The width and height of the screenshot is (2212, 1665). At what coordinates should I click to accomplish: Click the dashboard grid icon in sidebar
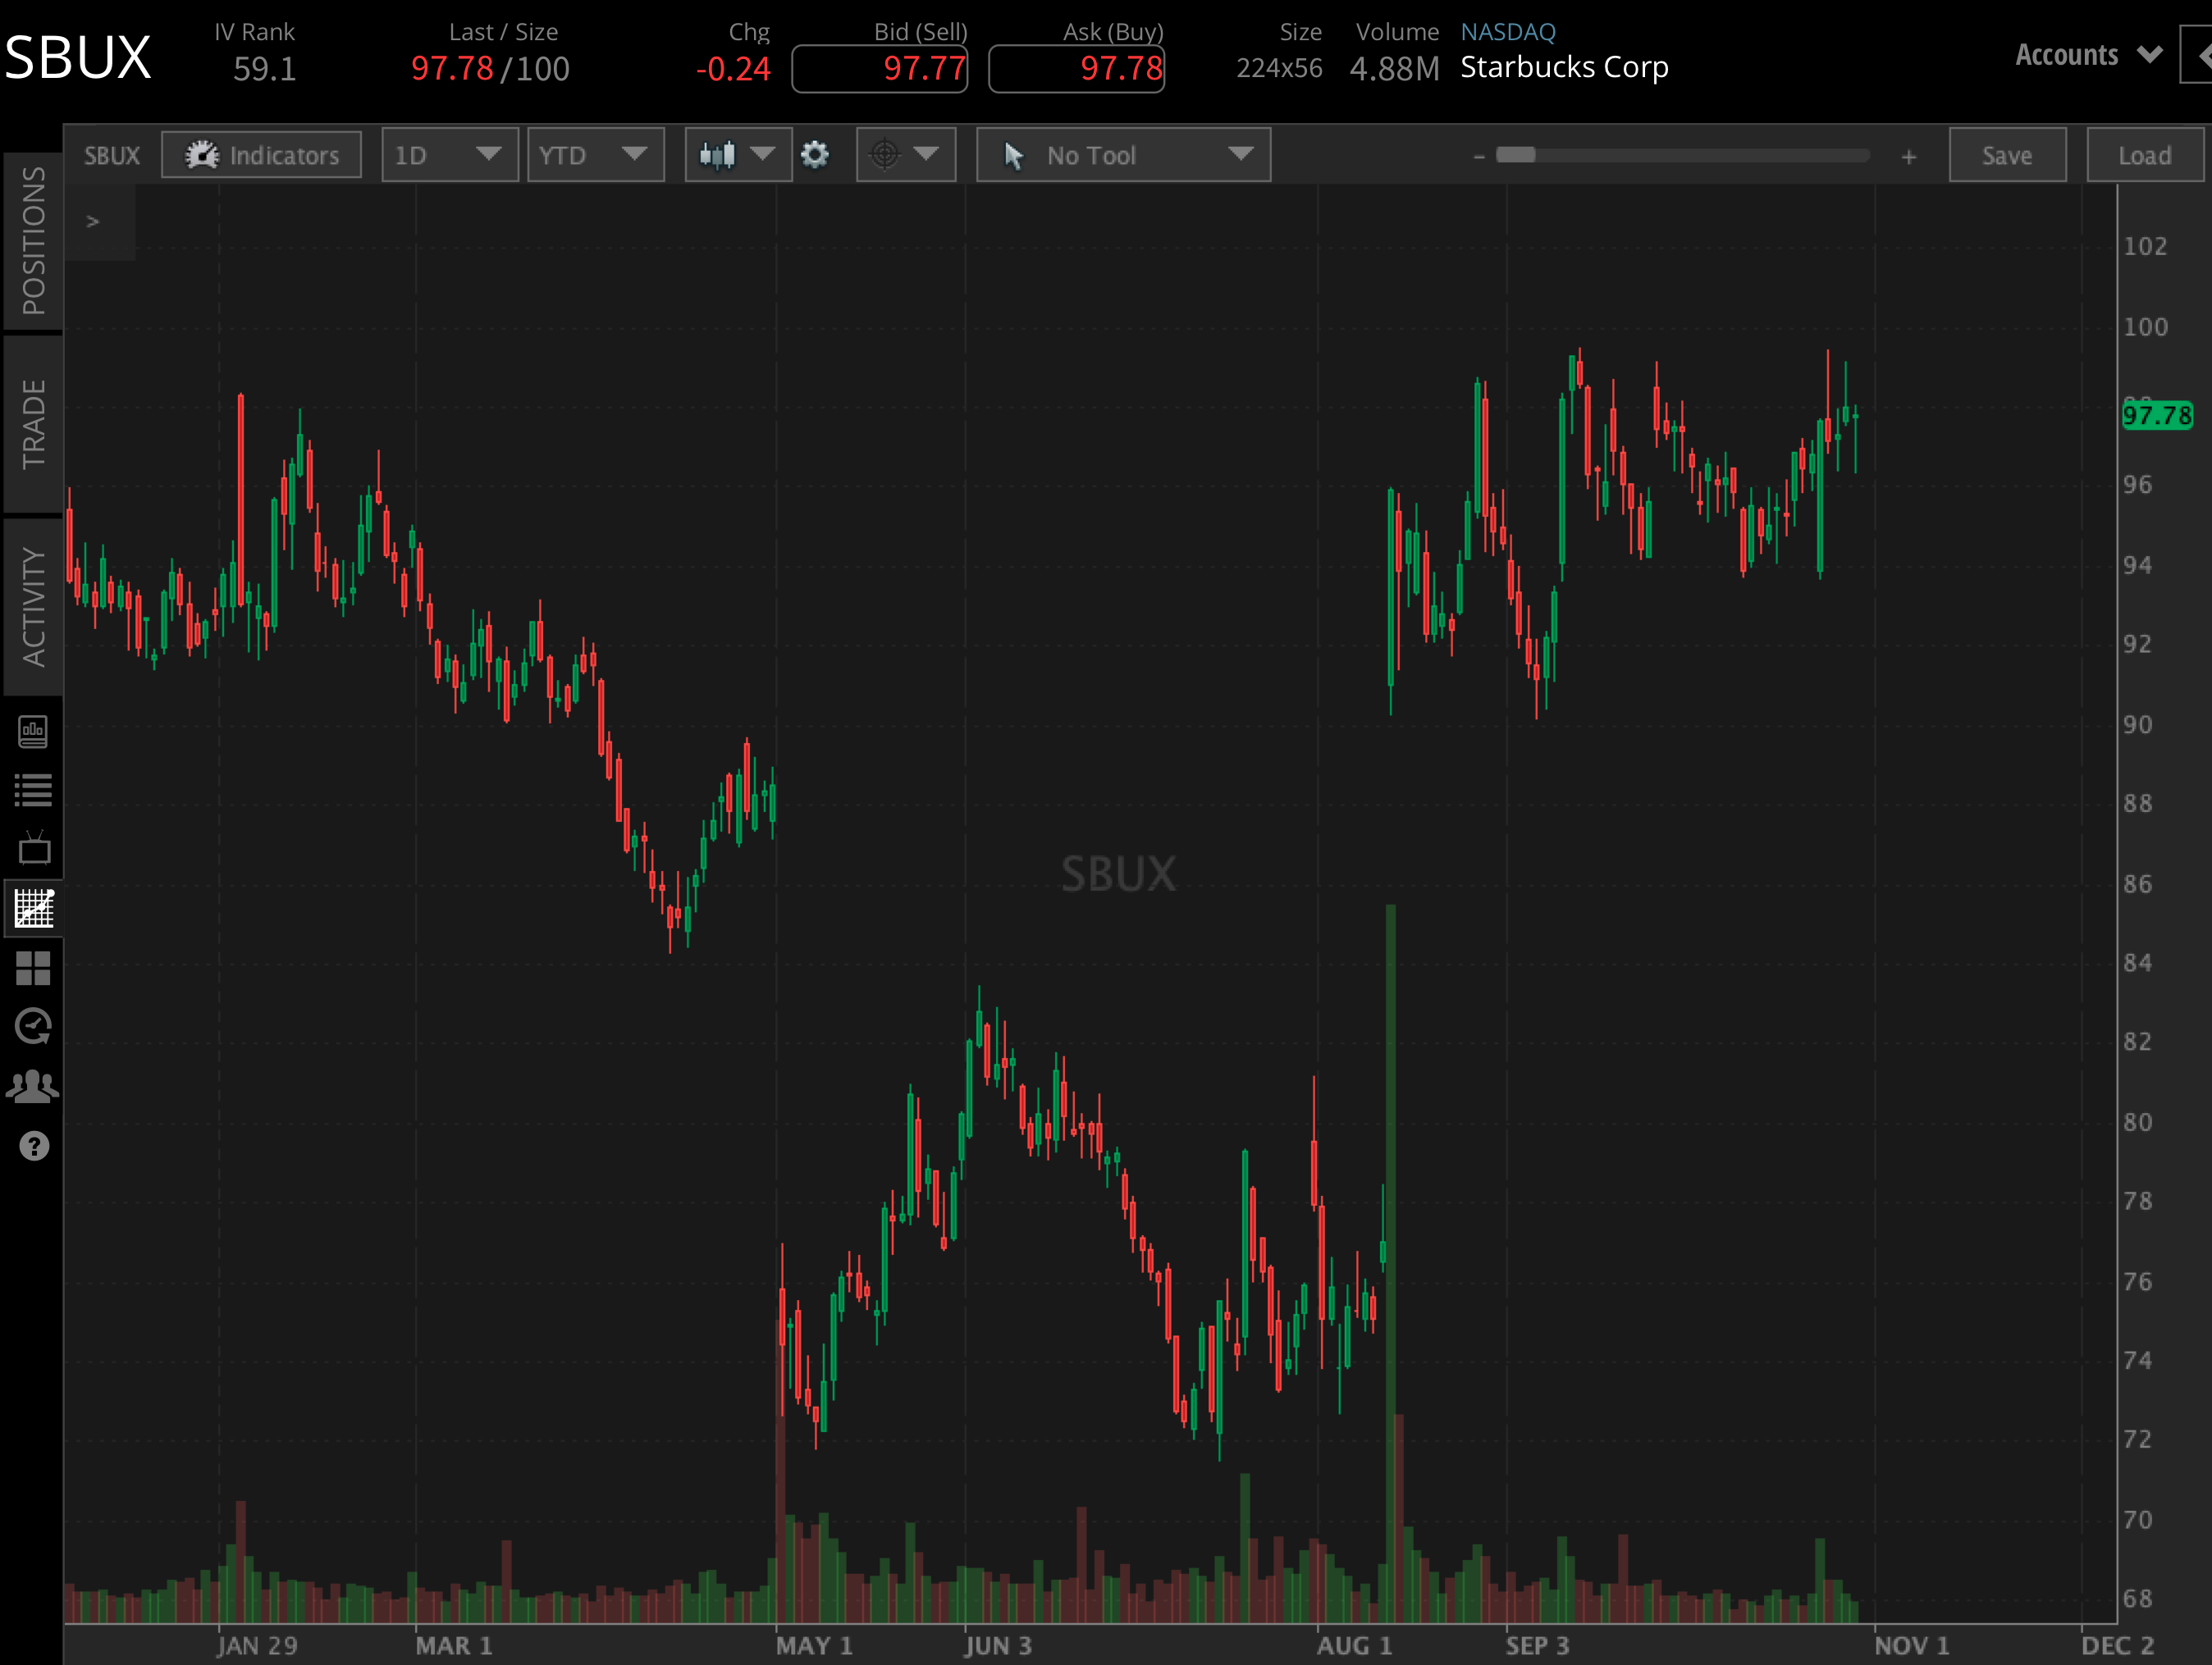pos(34,967)
